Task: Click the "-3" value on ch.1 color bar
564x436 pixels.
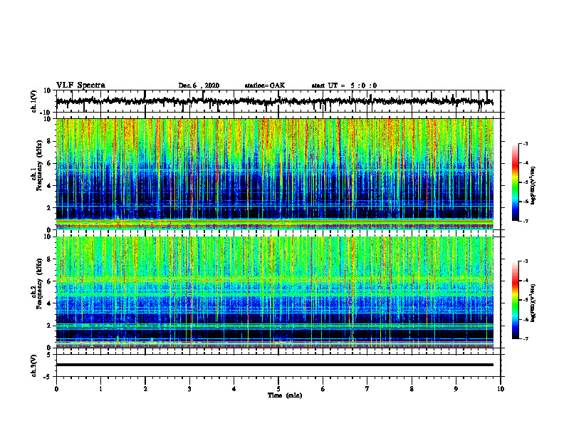Action: coord(526,143)
